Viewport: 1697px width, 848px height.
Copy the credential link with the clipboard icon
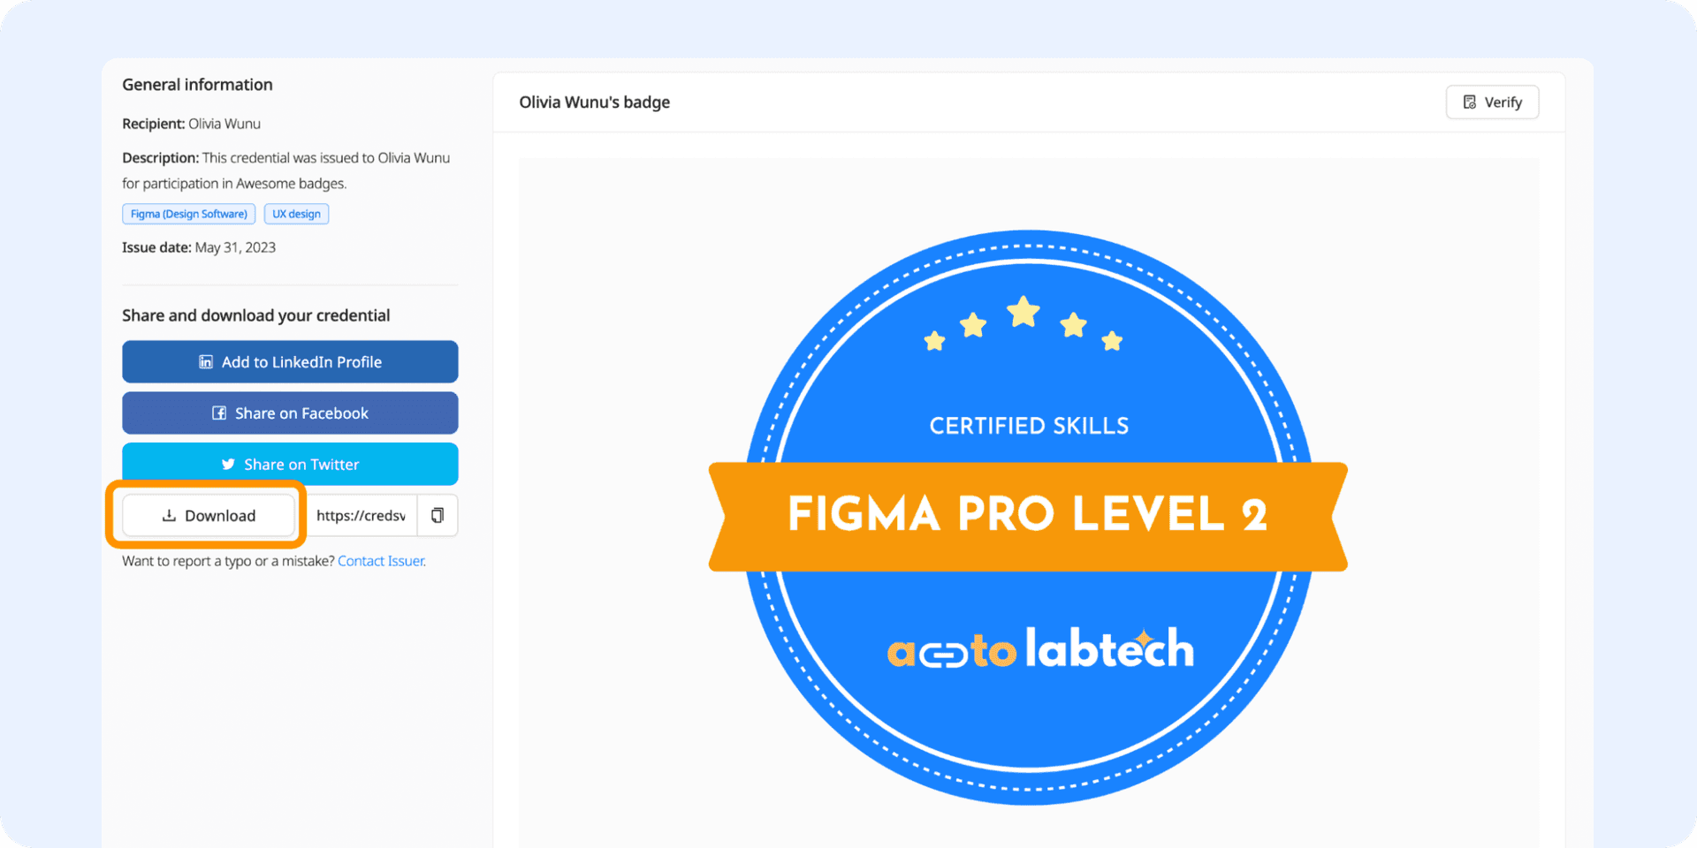click(x=438, y=516)
